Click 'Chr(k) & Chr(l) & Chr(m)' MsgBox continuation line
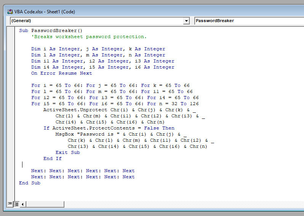The image size is (304, 216). (141, 140)
